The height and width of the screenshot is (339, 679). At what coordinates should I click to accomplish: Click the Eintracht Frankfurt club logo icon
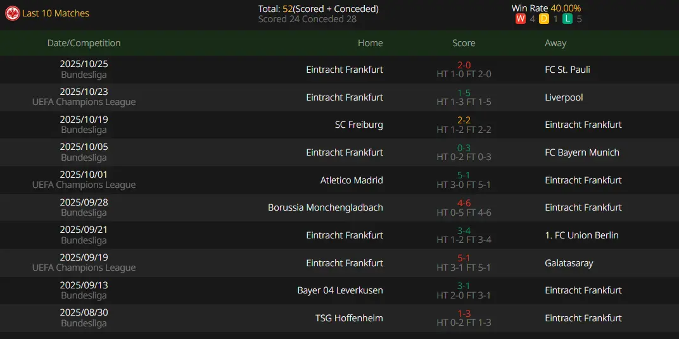[12, 13]
